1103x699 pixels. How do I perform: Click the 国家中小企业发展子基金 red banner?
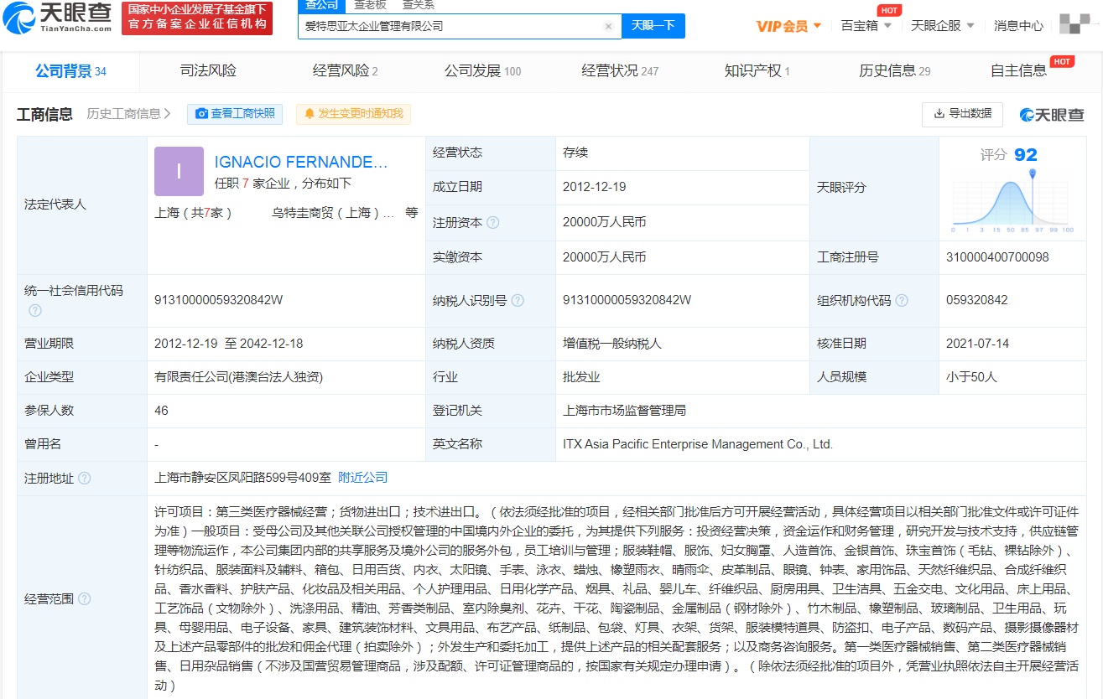197,18
